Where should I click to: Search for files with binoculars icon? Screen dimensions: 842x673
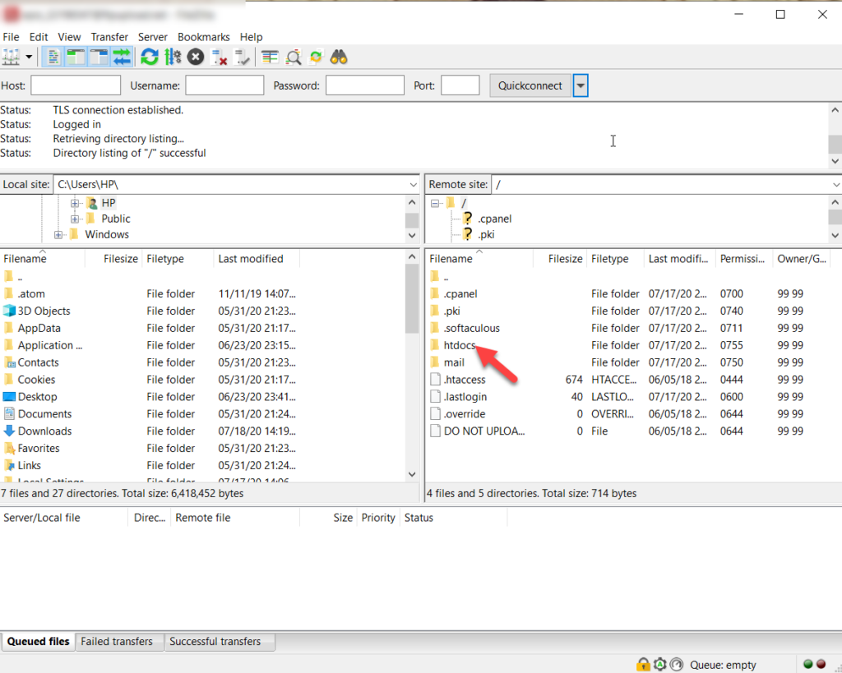click(339, 57)
